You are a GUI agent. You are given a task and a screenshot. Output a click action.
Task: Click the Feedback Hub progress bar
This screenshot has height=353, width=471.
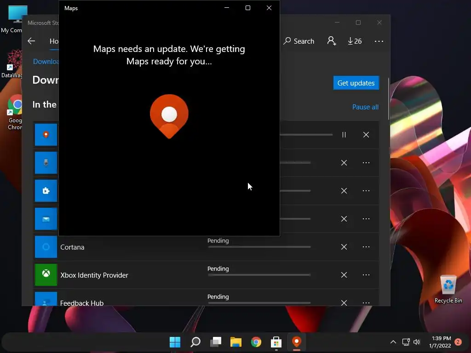click(x=259, y=303)
